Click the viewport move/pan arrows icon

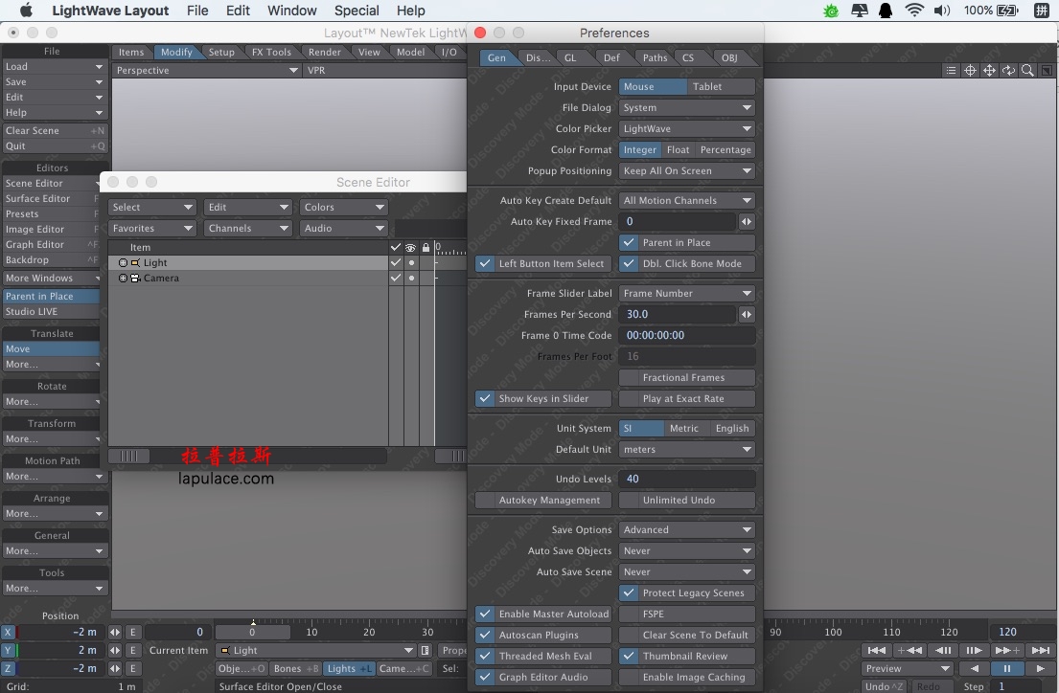click(x=989, y=70)
